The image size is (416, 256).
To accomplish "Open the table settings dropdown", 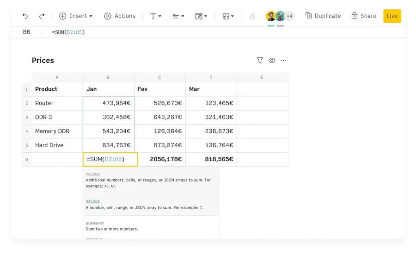I will click(201, 16).
